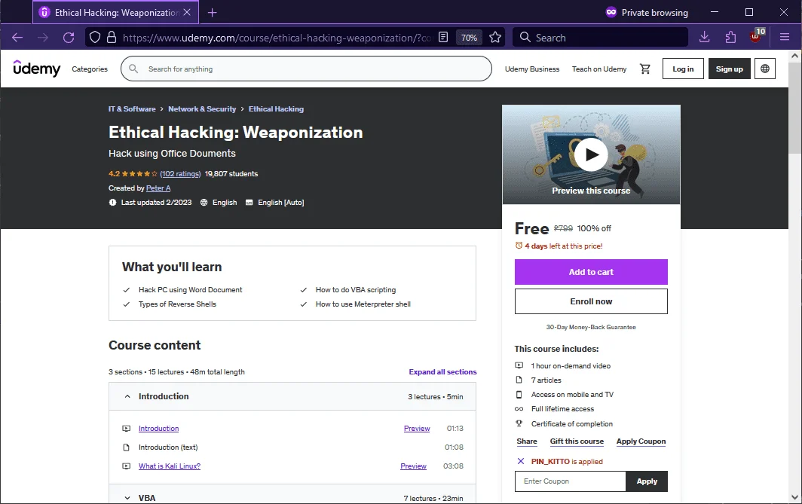802x504 pixels.
Task: Open the shopping cart icon
Action: [x=645, y=69]
